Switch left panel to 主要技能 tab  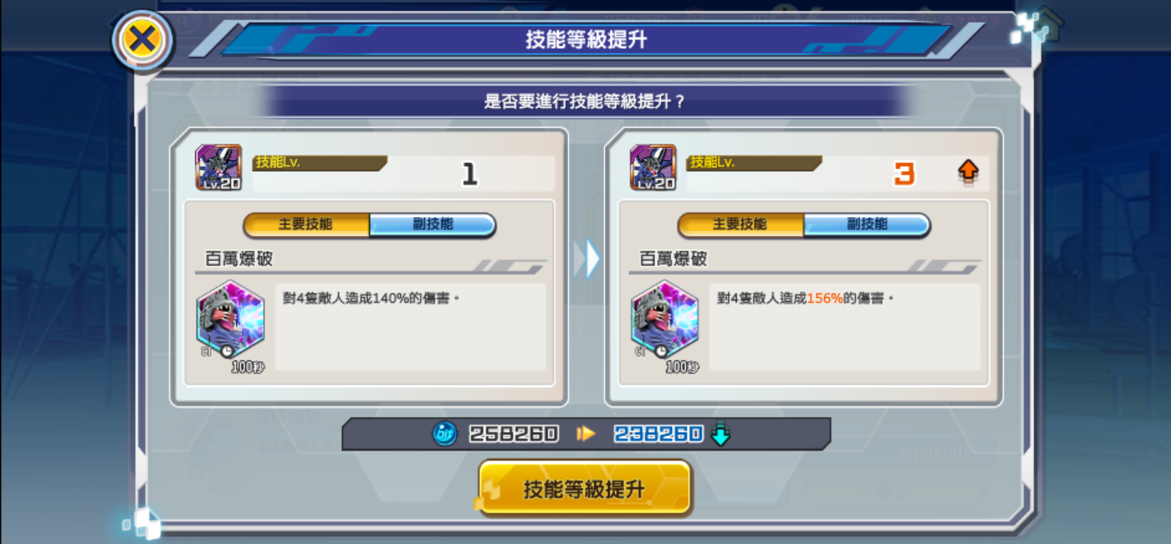pyautogui.click(x=306, y=225)
